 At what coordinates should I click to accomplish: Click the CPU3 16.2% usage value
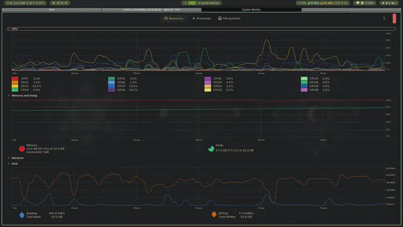click(37, 86)
